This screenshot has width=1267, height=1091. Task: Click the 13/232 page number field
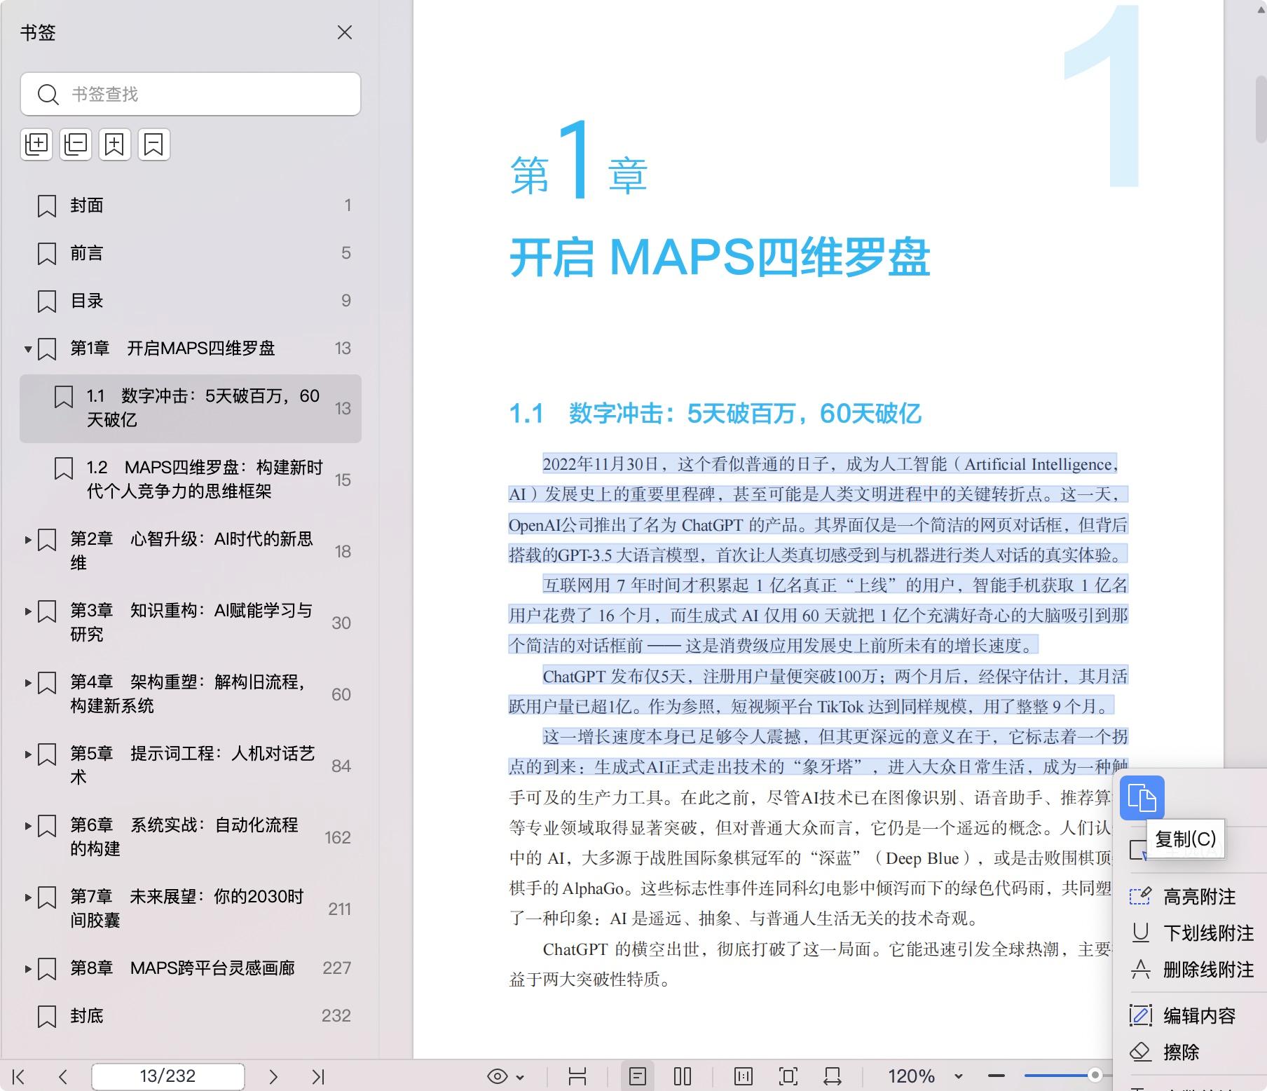[168, 1076]
